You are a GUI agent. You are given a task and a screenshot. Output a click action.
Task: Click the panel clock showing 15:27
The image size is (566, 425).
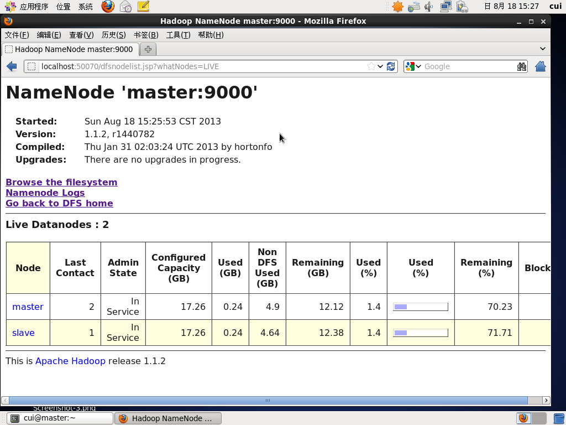511,7
